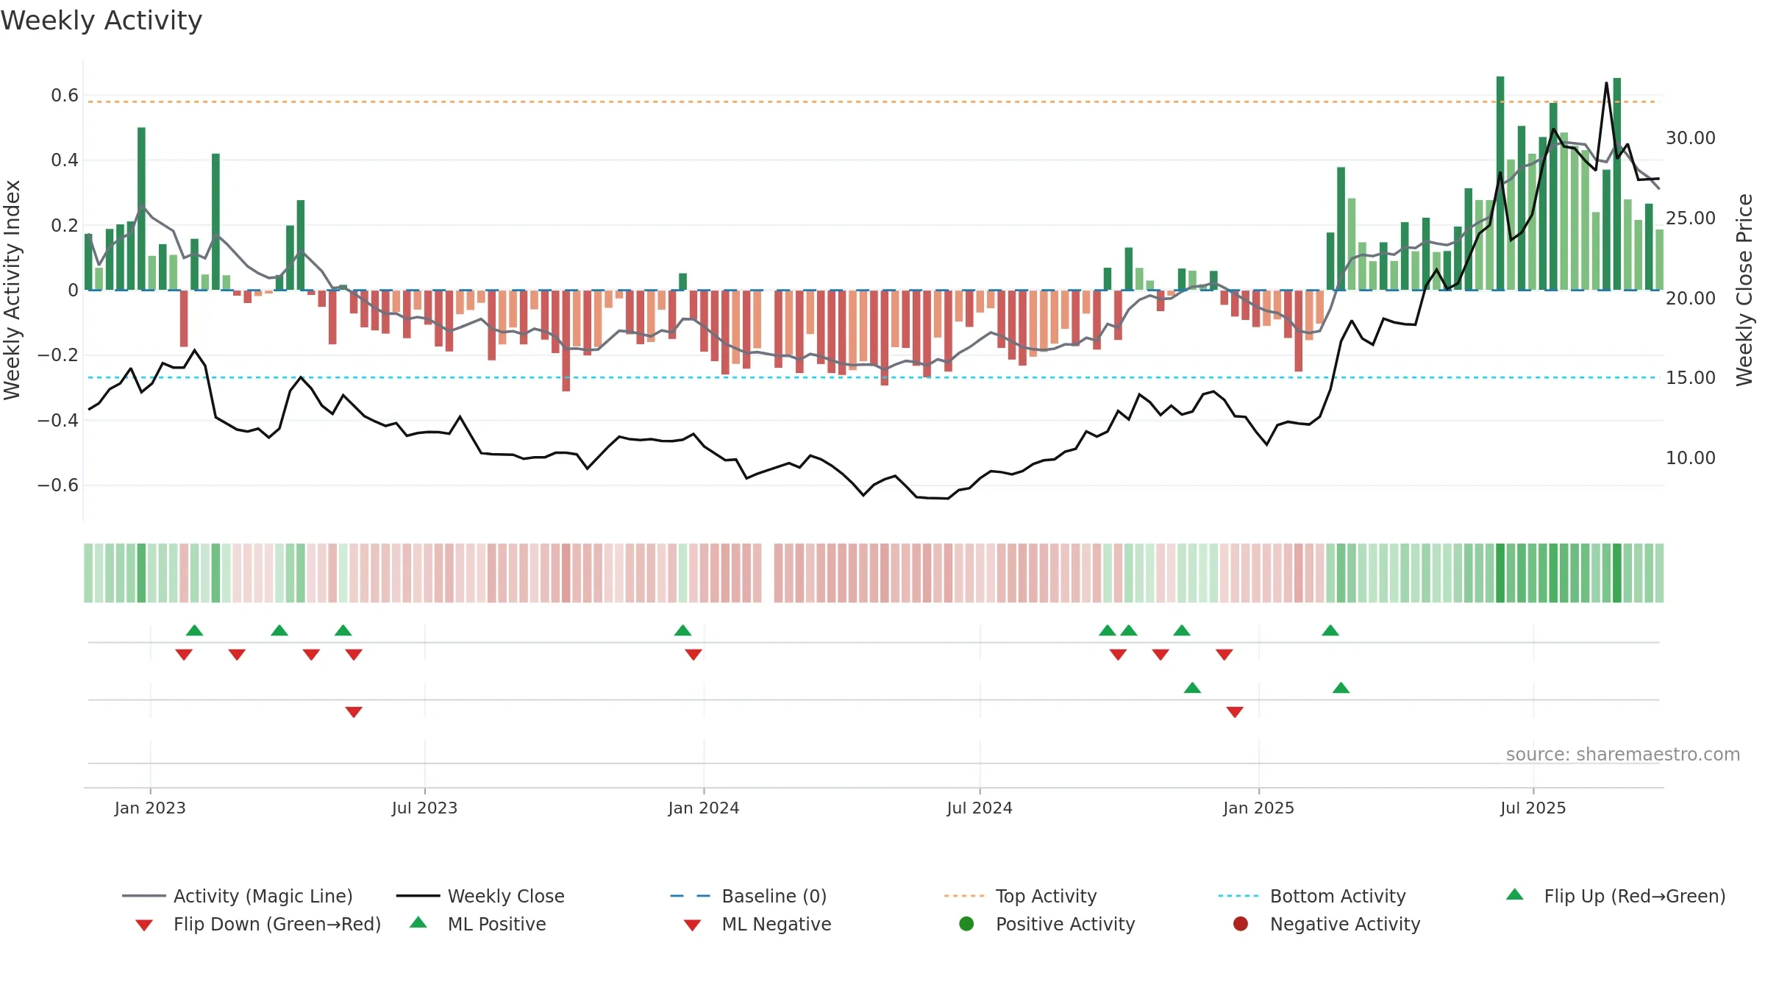Toggle Flip Up (Red→Green) legend entry
Image resolution: width=1765 pixels, height=993 pixels.
pos(1616,896)
